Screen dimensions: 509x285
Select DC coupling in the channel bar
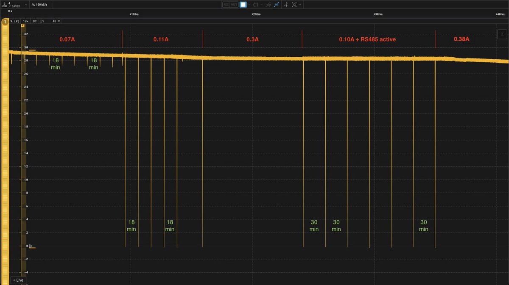[35, 21]
